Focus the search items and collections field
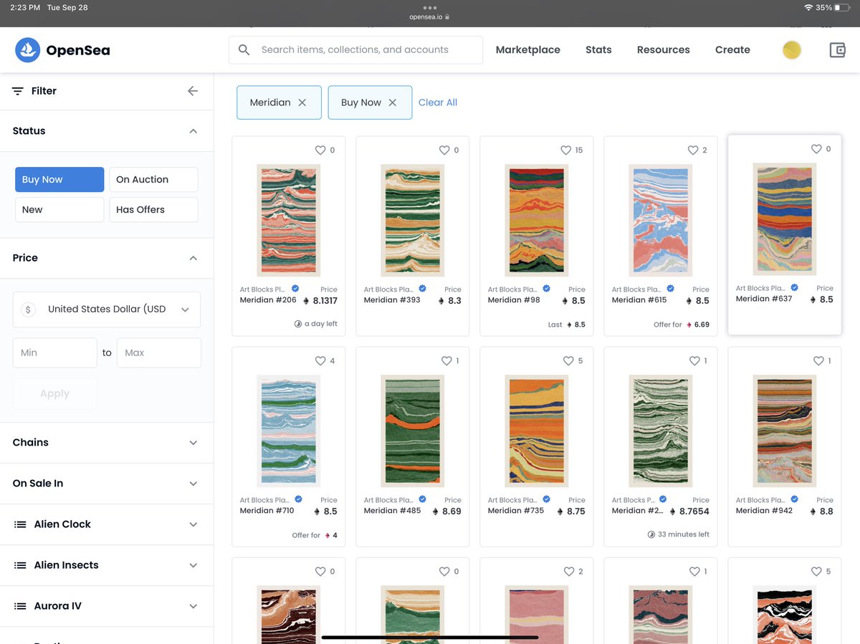This screenshot has width=860, height=644. [x=355, y=50]
